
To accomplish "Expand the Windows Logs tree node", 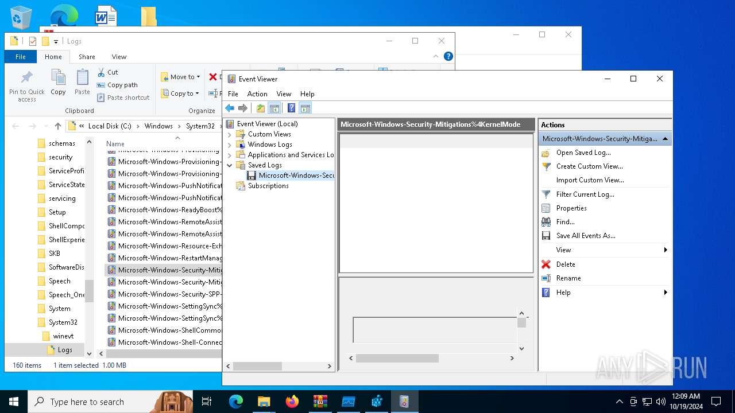I will 230,145.
